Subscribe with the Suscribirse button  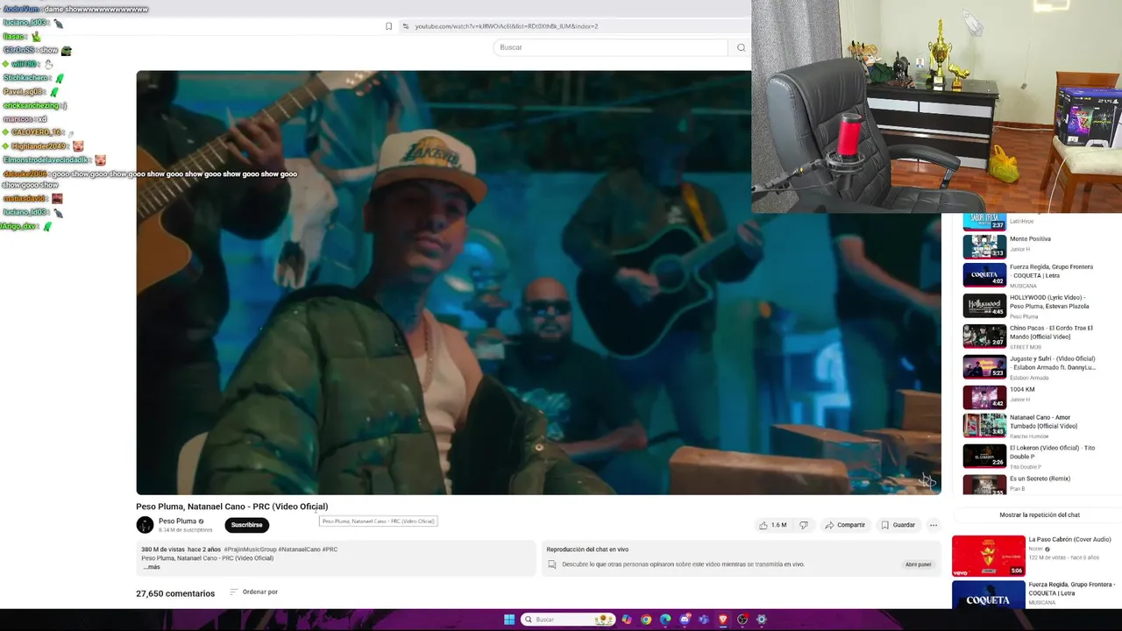click(x=246, y=525)
